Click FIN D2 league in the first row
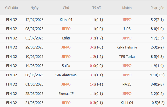Image resolution: width=167 pixels, height=107 pixels. (12, 20)
